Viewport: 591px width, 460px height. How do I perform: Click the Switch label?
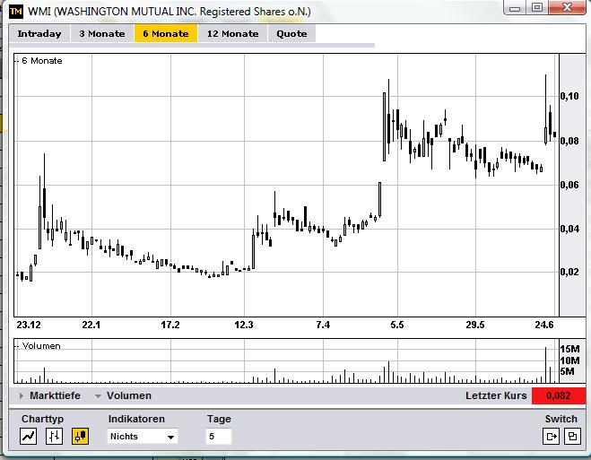coord(561,419)
